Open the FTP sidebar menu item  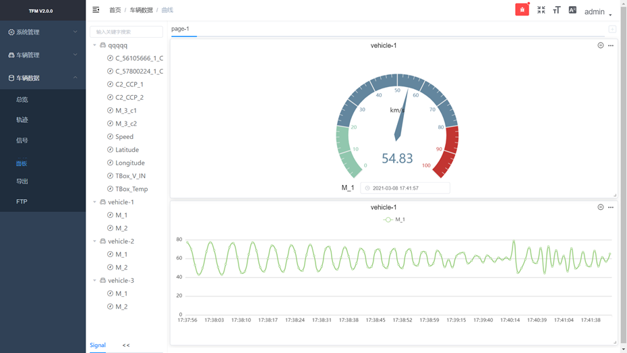point(22,201)
